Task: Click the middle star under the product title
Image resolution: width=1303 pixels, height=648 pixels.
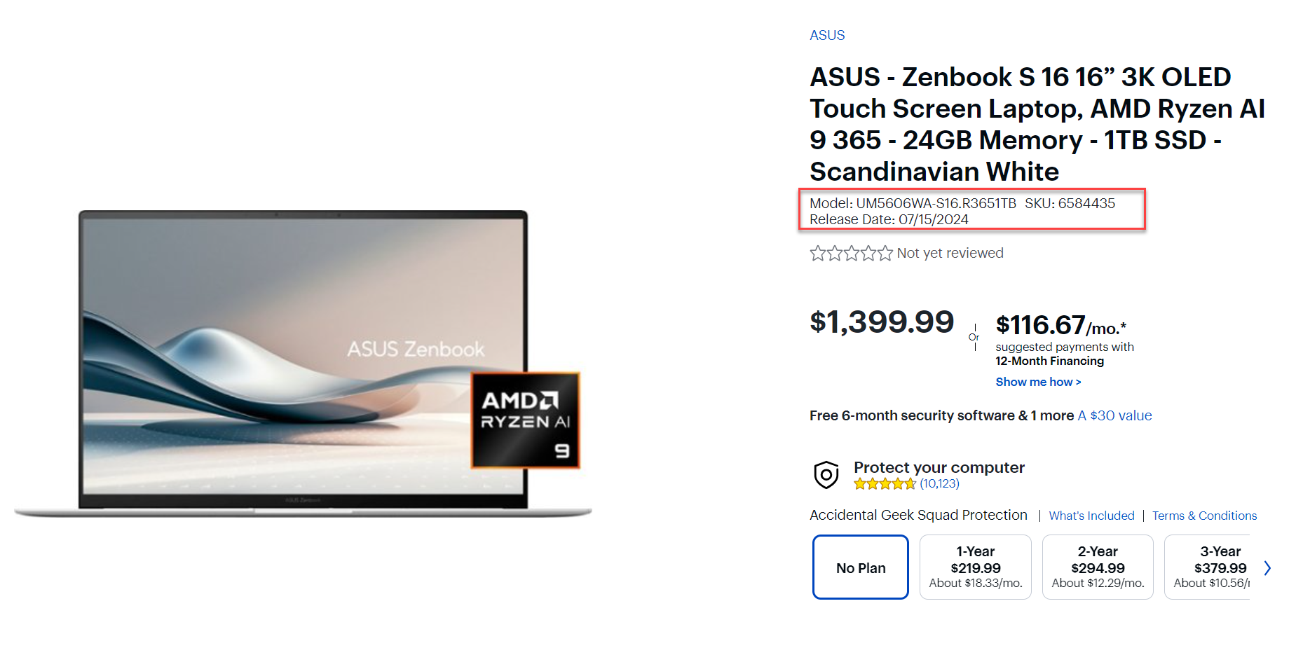Action: point(852,253)
